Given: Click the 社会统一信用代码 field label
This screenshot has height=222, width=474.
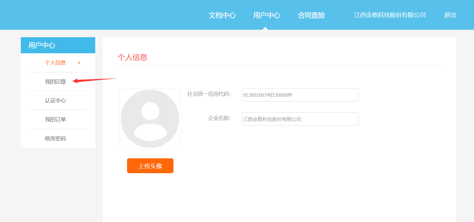Looking at the screenshot, I should [x=209, y=94].
